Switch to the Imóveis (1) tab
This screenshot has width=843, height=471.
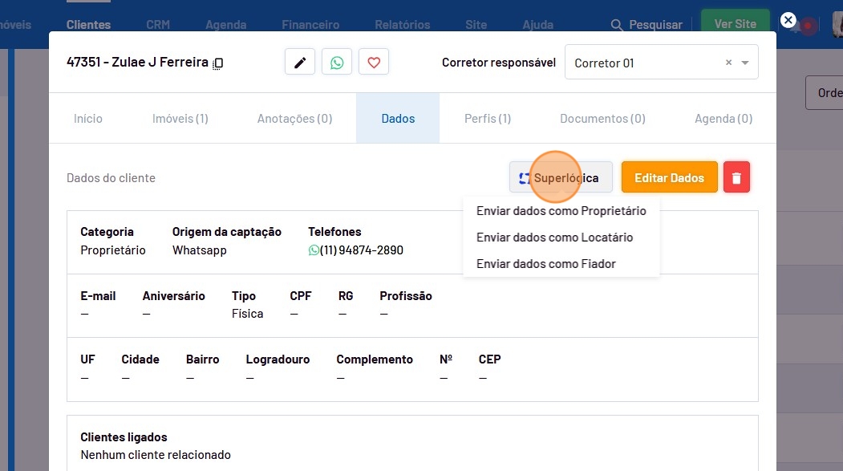click(180, 119)
